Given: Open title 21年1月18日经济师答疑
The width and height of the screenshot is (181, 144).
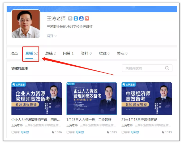Looking at the screenshot, I should coord(139,120).
